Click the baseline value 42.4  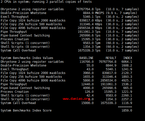tap(90, 95)
